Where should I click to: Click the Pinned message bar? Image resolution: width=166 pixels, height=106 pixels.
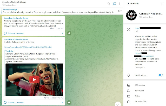pyautogui.click(x=58, y=11)
